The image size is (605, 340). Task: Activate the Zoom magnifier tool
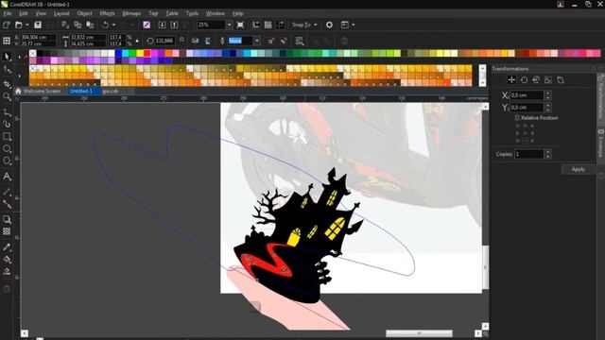pyautogui.click(x=7, y=96)
